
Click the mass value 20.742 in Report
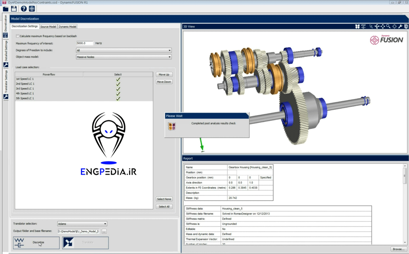click(233, 198)
